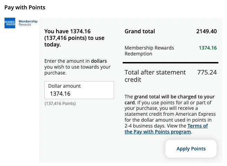Image resolution: width=227 pixels, height=166 pixels.
Task: Click the Membership Rewards Redemption label
Action: tap(149, 51)
